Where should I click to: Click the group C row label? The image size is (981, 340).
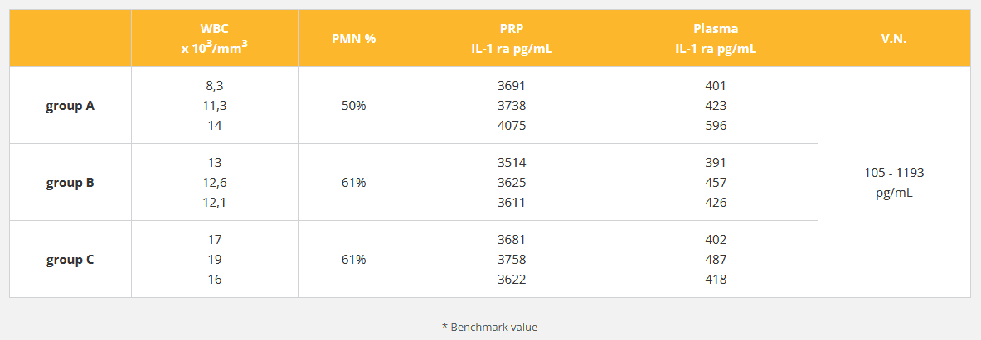pos(70,259)
